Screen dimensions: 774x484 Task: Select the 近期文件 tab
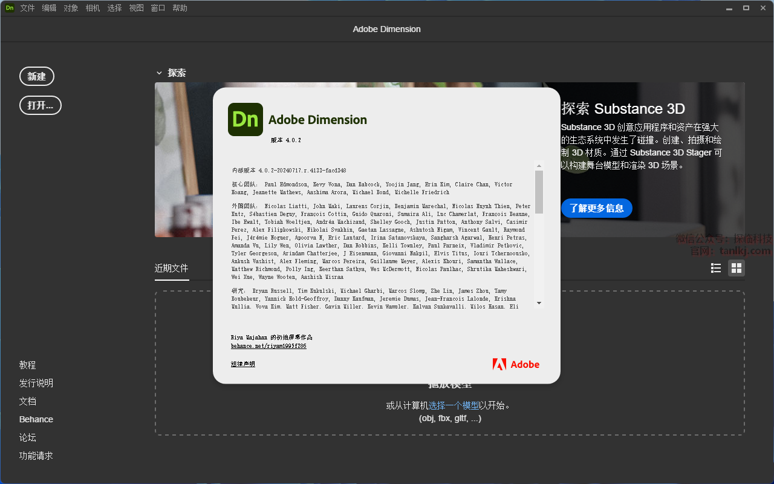tap(172, 268)
